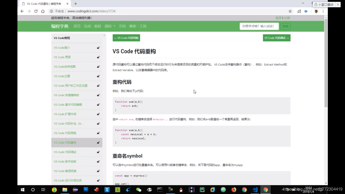Open the Chrome three-dot menu
Screen dimensions: 345x194
(x=323, y=11)
